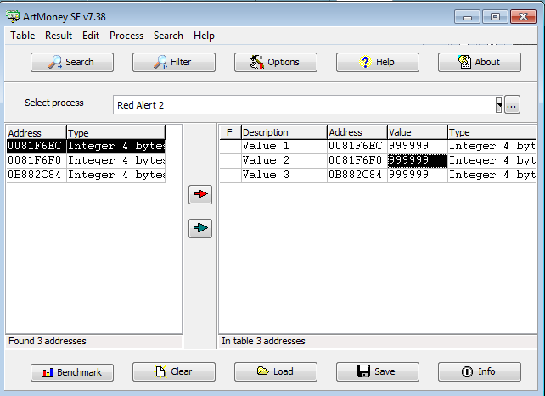Click the Benchmark button
Viewport: 545px width, 396px height.
72,372
